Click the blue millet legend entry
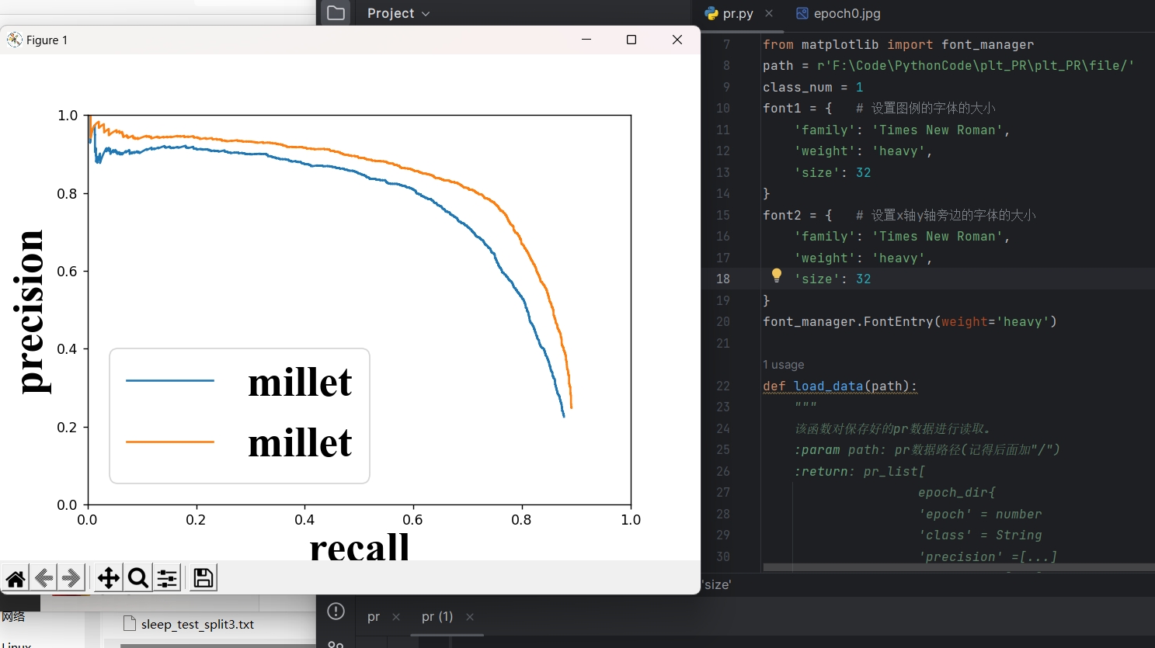 [x=239, y=381]
